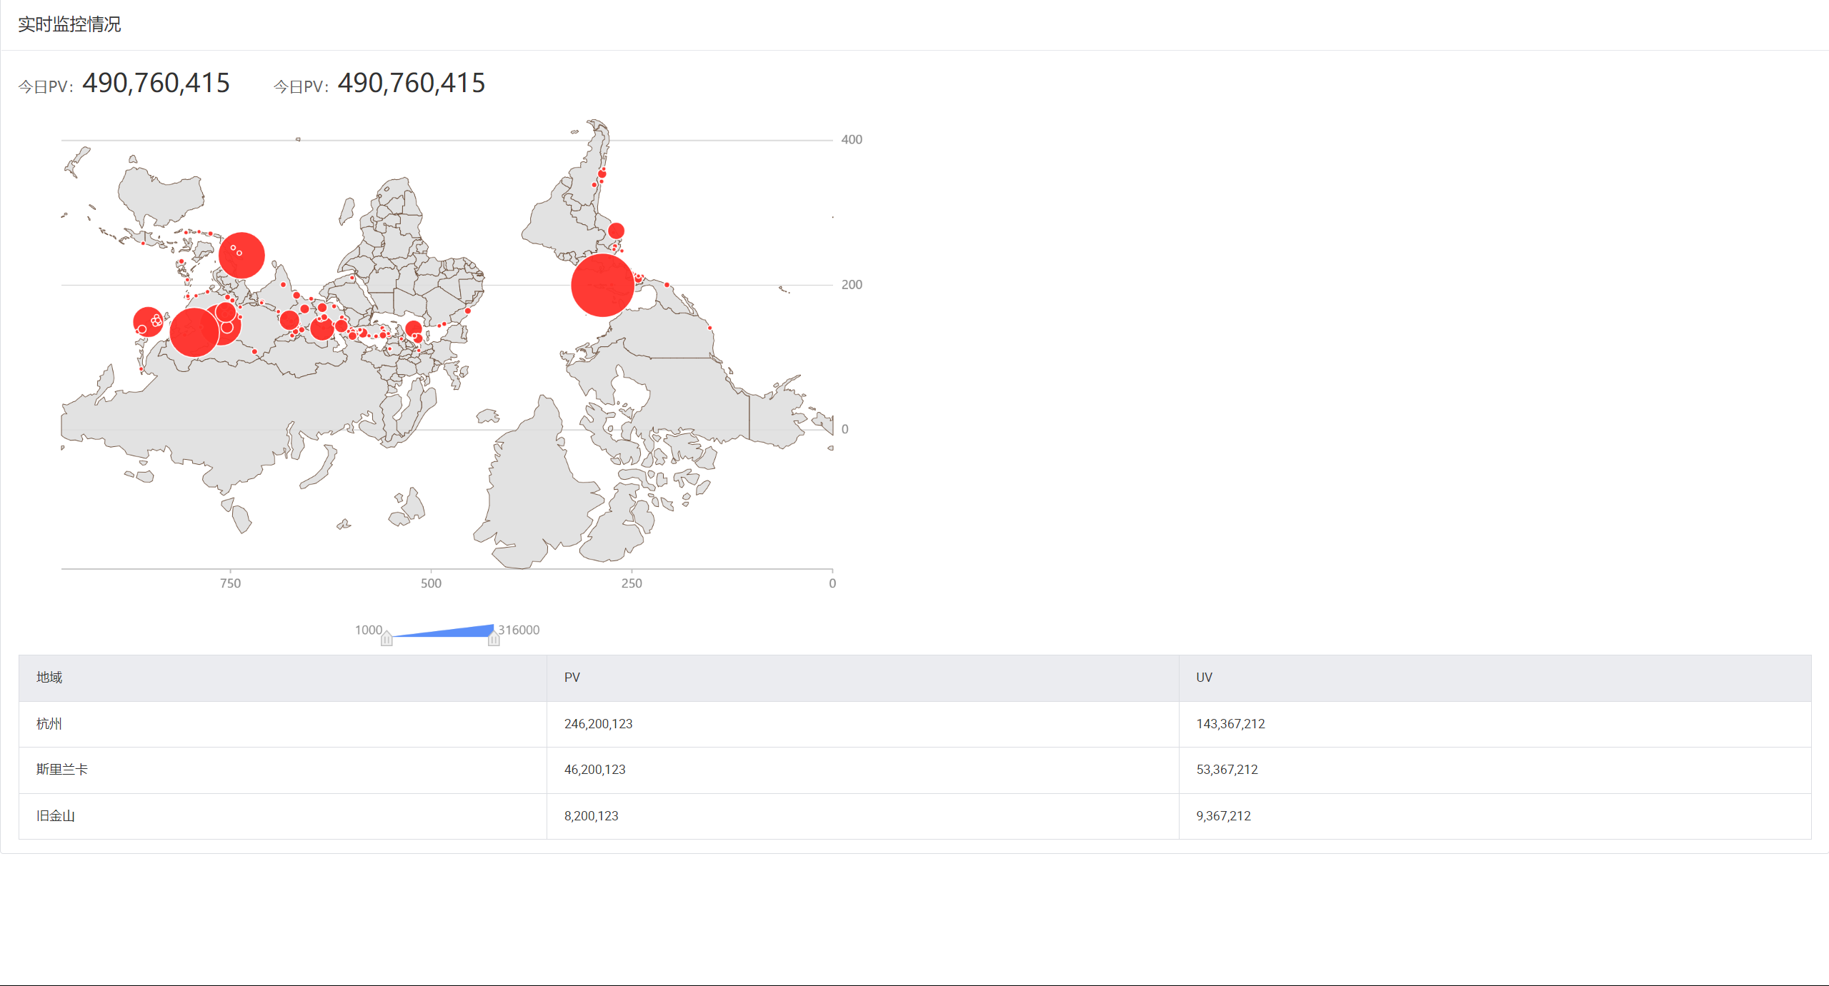Click PV value 8,200,123
Image resolution: width=1829 pixels, height=986 pixels.
pos(592,816)
